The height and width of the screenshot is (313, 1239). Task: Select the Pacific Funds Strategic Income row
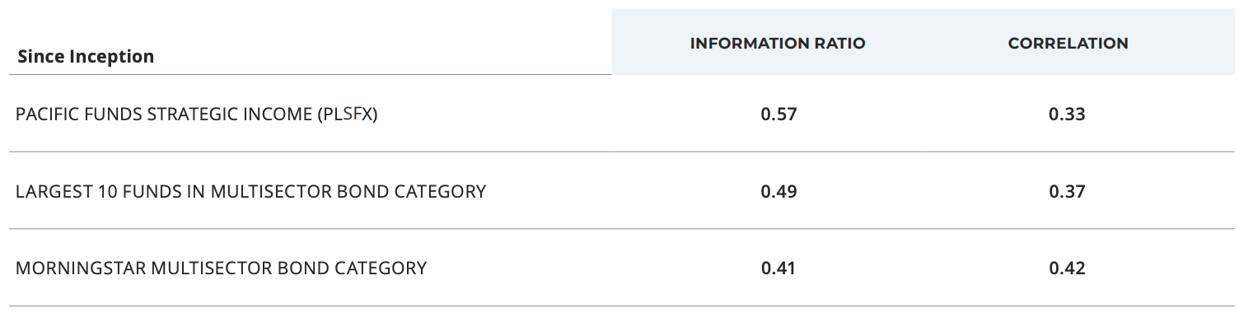click(619, 114)
